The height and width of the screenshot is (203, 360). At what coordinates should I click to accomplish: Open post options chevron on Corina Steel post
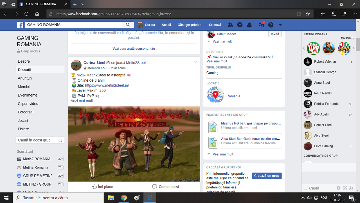click(x=196, y=62)
